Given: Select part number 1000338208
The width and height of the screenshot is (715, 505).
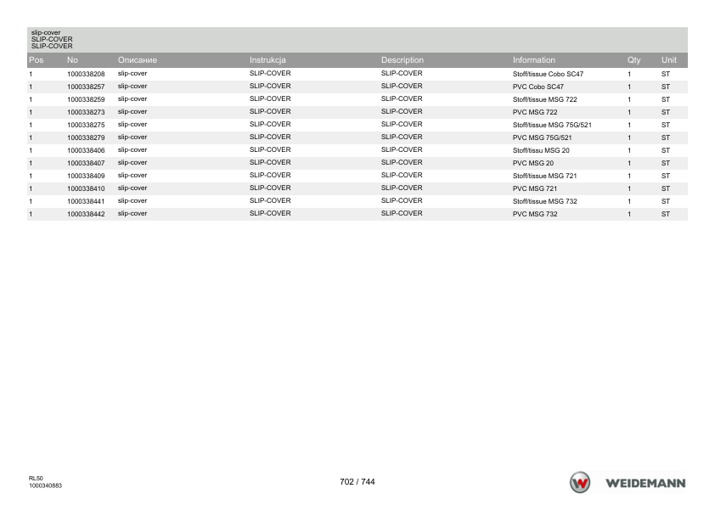Looking at the screenshot, I should point(86,74).
